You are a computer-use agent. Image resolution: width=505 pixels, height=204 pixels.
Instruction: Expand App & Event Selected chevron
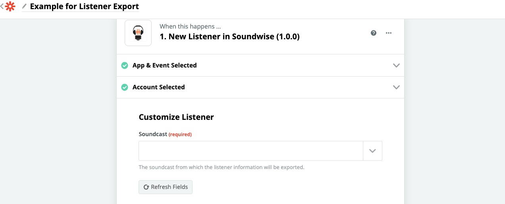pos(396,65)
